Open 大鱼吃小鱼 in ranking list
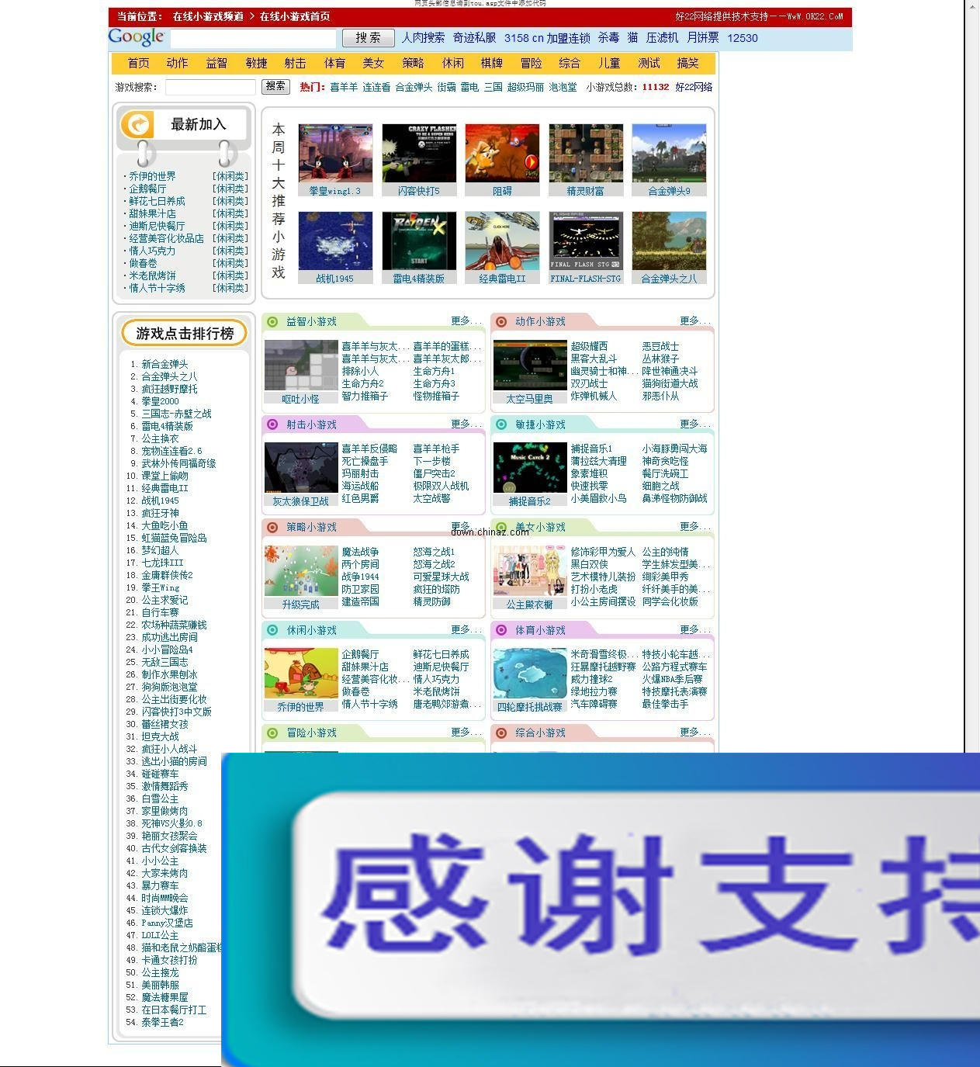The width and height of the screenshot is (980, 1067). tap(164, 525)
